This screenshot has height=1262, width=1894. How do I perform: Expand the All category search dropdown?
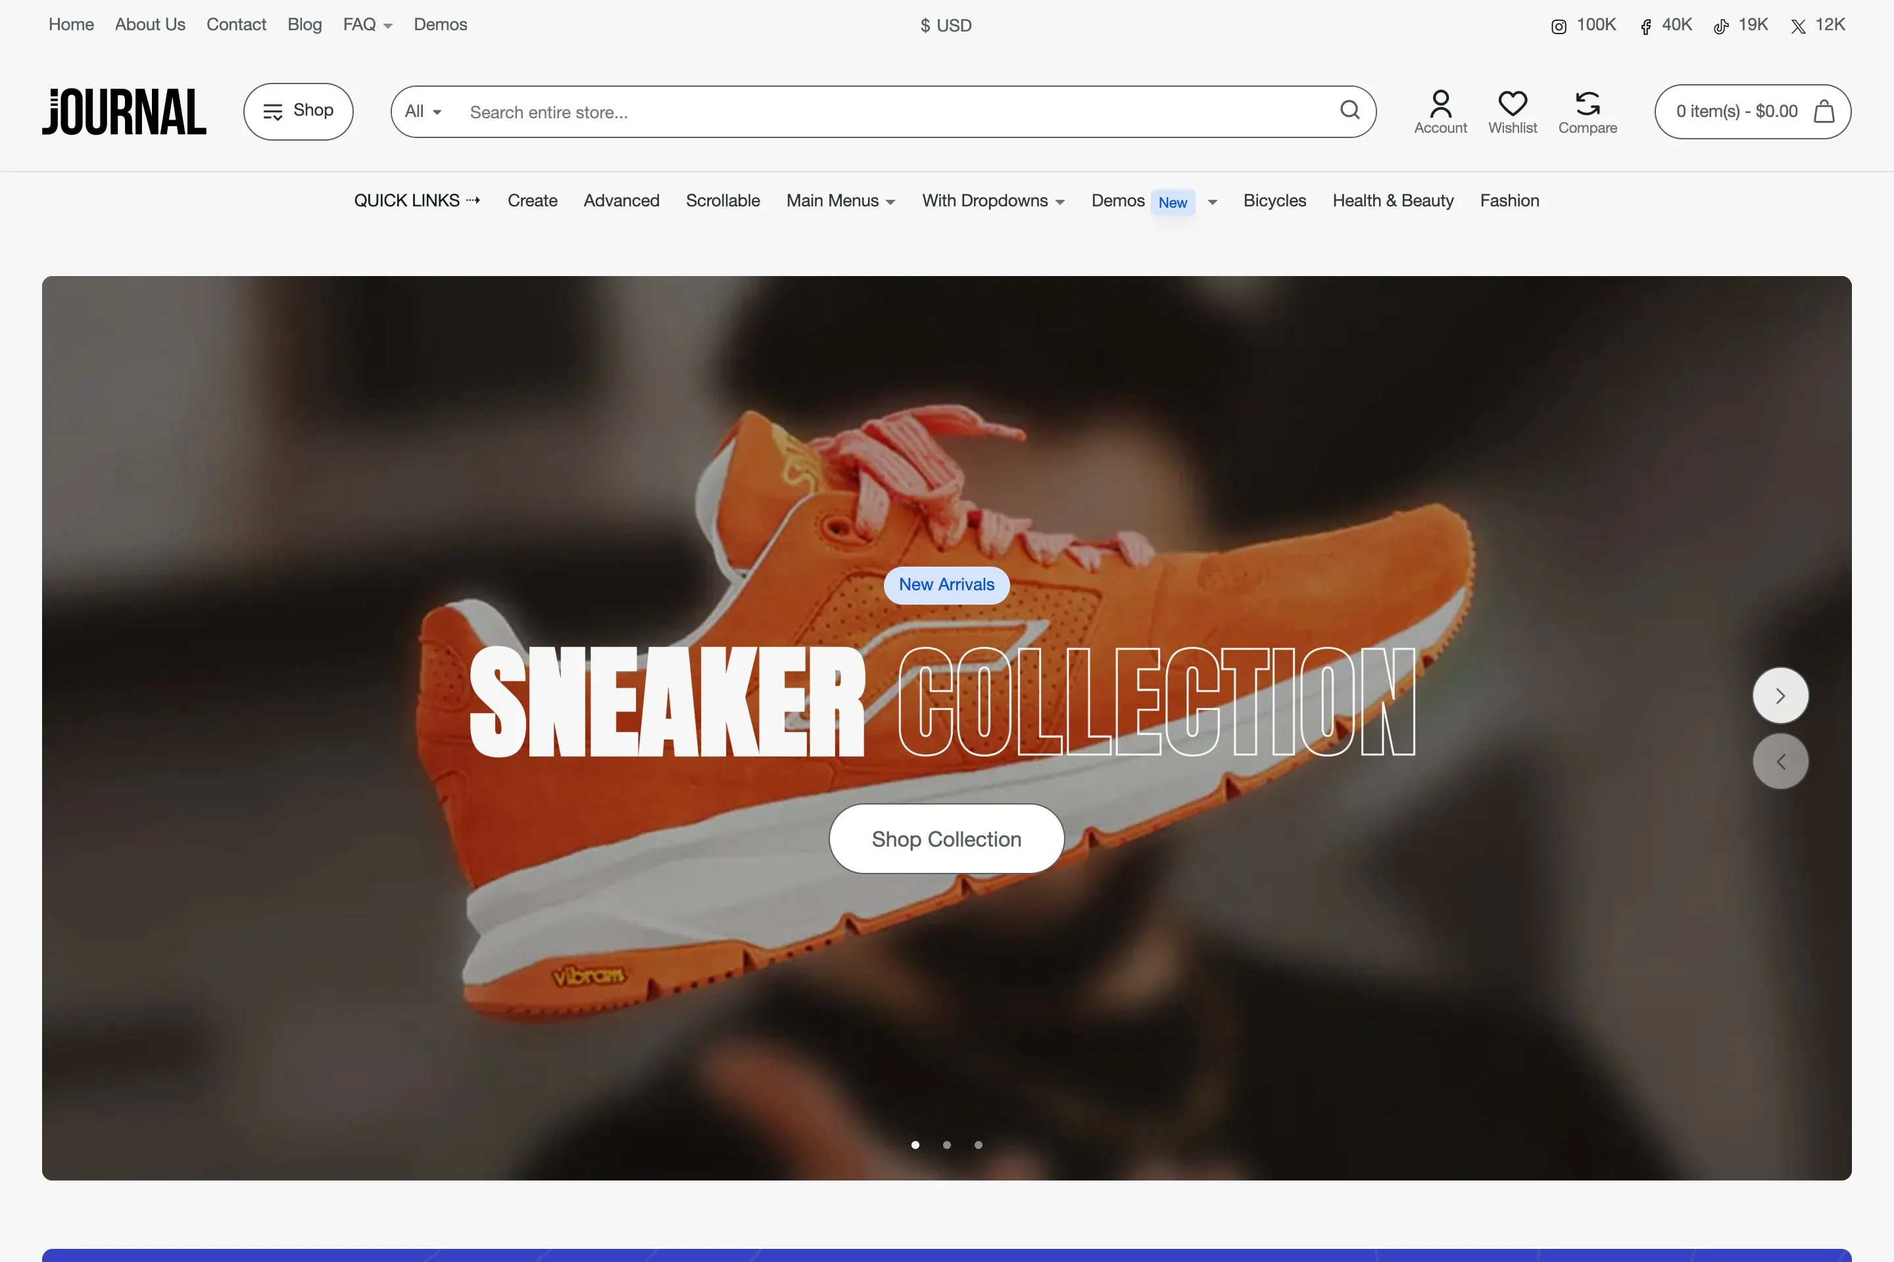click(x=423, y=112)
